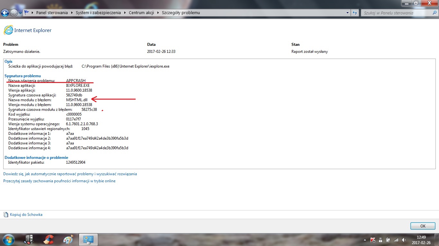The image size is (439, 246).
Task: Click the application timestamp '582749db'
Action: point(74,95)
